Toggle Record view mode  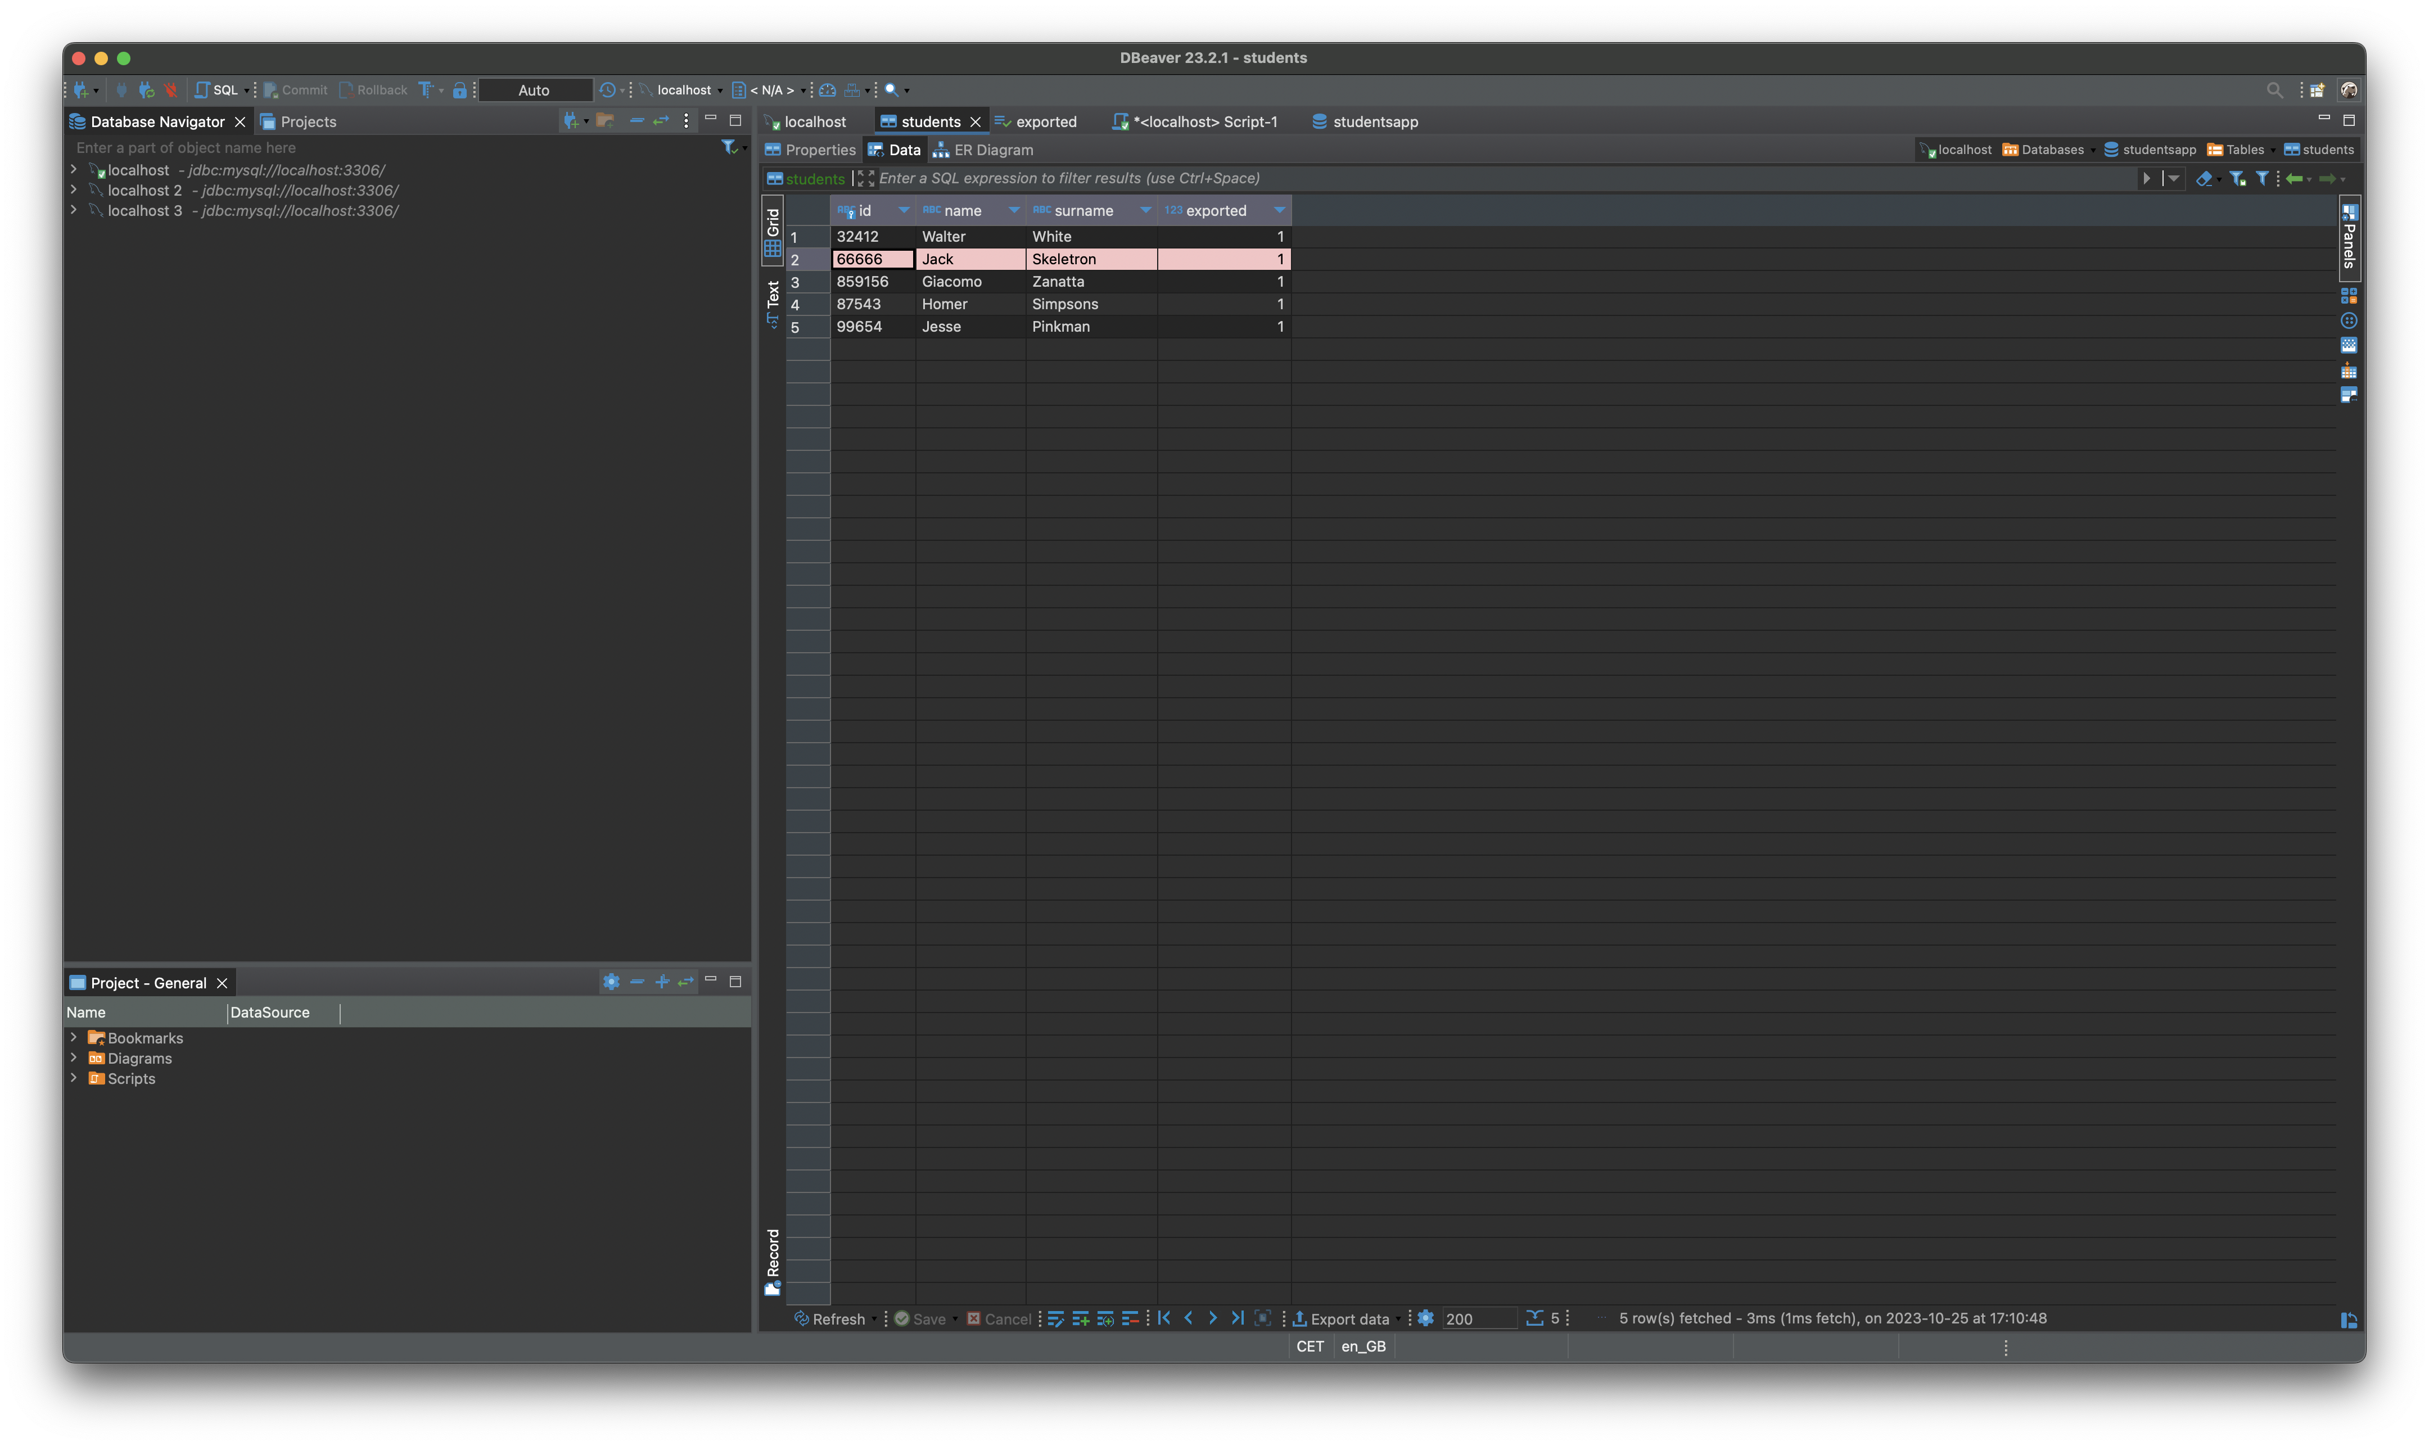(x=773, y=1262)
